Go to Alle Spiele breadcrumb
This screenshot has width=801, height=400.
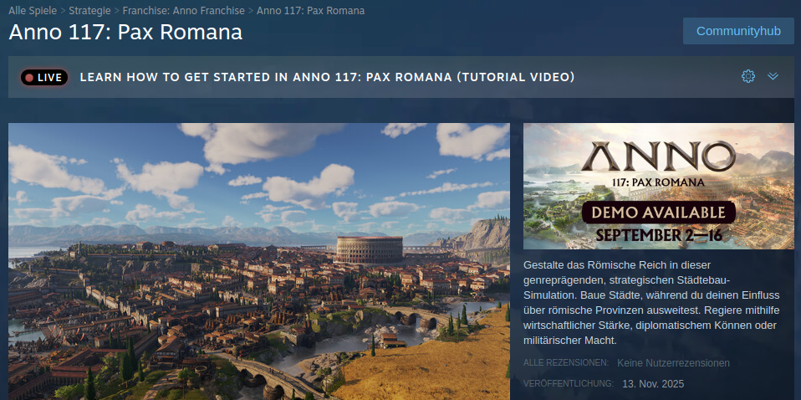(33, 10)
